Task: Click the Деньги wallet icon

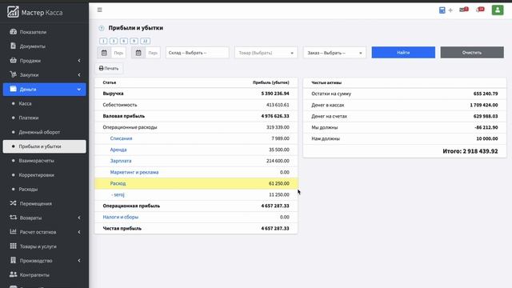Action: [x=13, y=89]
